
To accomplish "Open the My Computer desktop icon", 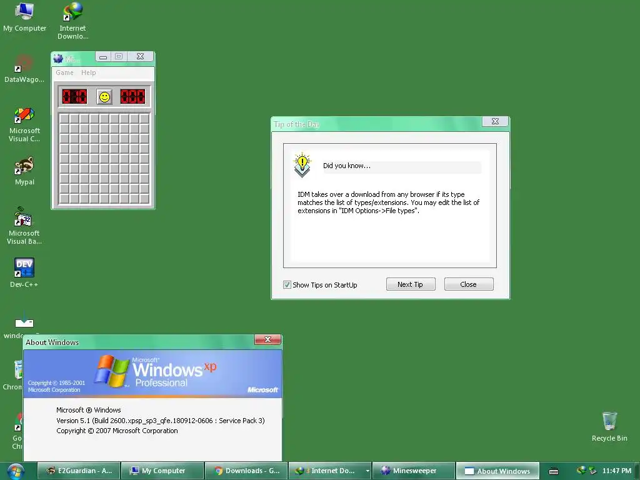I will (x=24, y=17).
